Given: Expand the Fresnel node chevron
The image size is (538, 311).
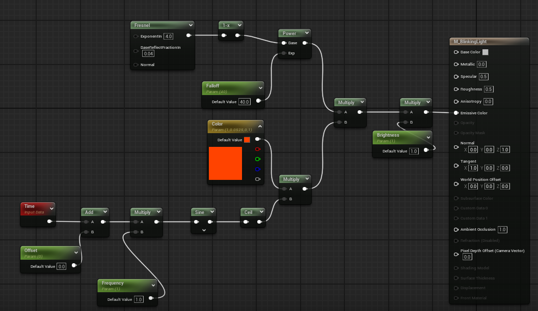Looking at the screenshot, I should coord(191,25).
